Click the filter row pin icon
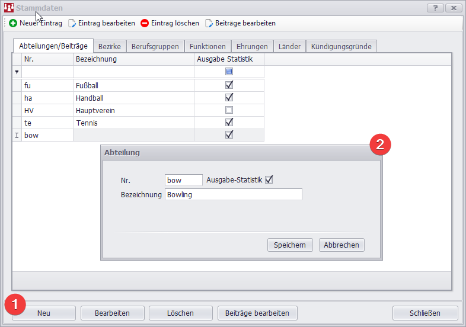The image size is (466, 327). coord(17,71)
